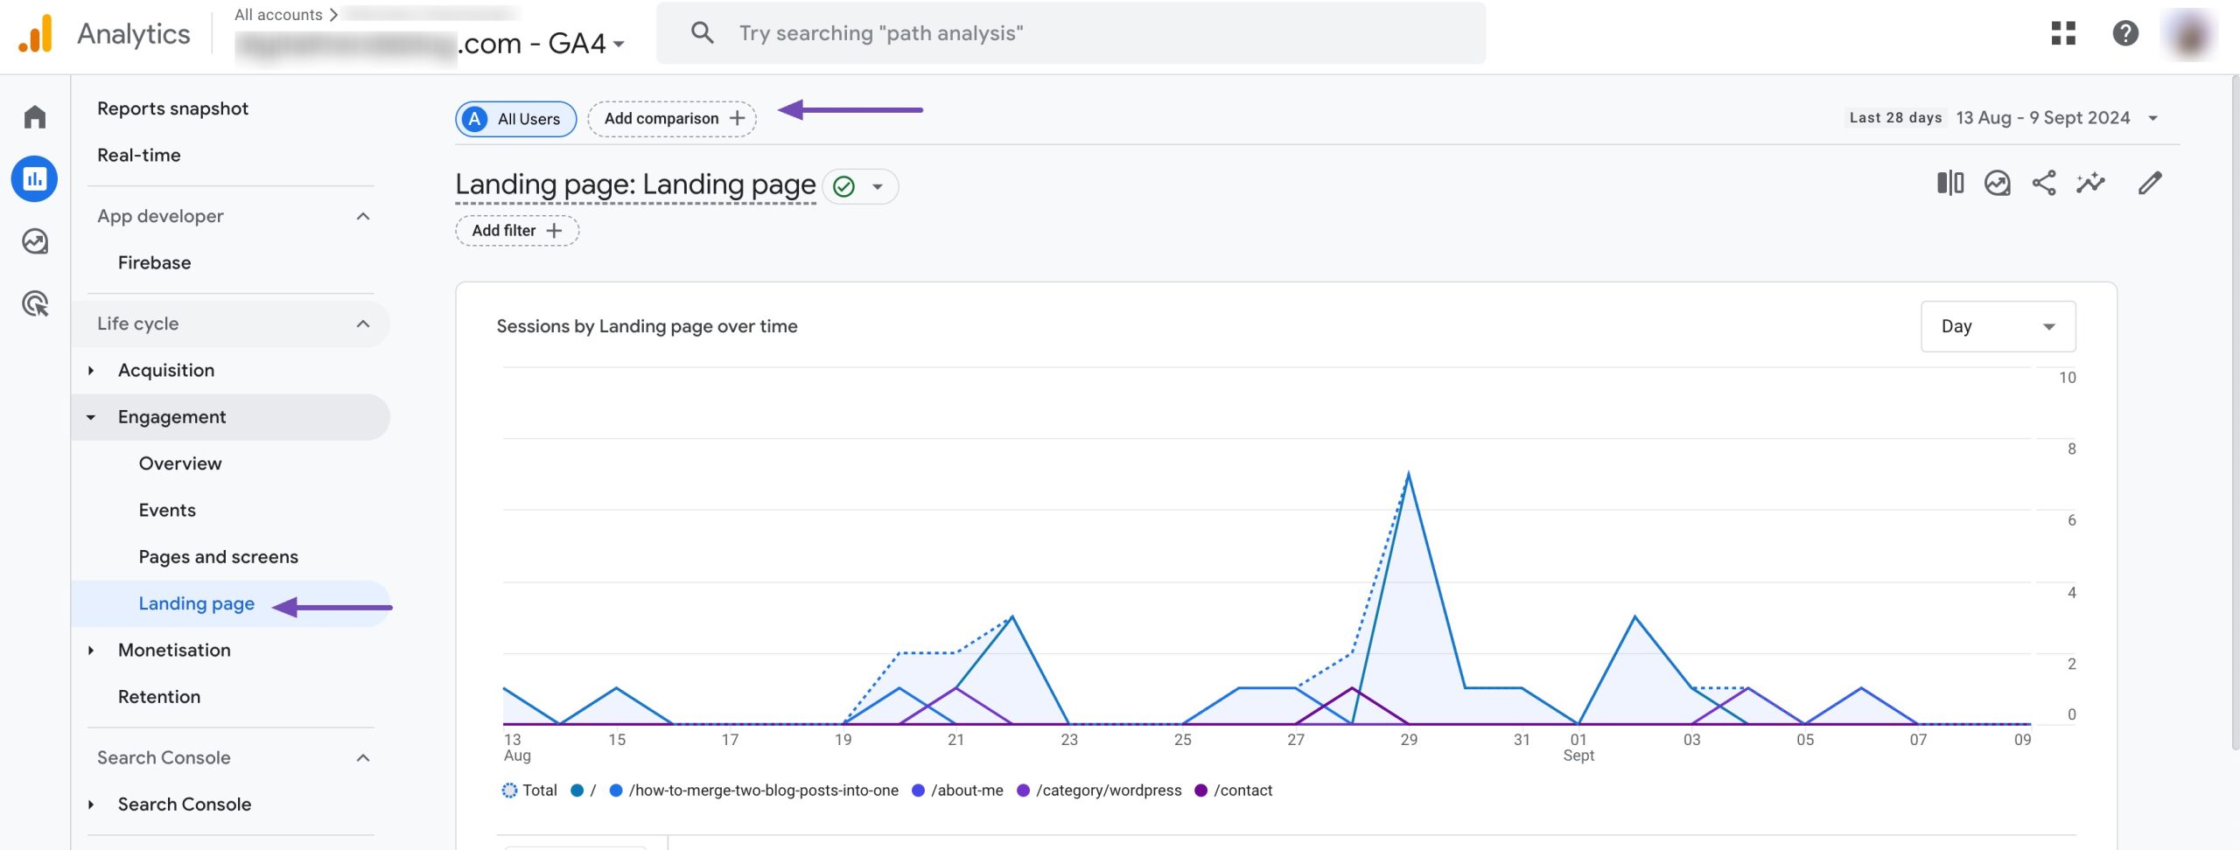This screenshot has height=850, width=2240.
Task: Click Add comparison
Action: click(671, 118)
